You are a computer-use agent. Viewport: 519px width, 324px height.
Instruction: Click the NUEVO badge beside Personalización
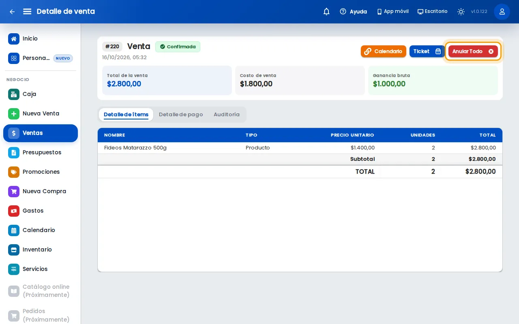click(63, 58)
